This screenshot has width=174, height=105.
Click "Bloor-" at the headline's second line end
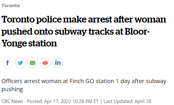coord(137,31)
